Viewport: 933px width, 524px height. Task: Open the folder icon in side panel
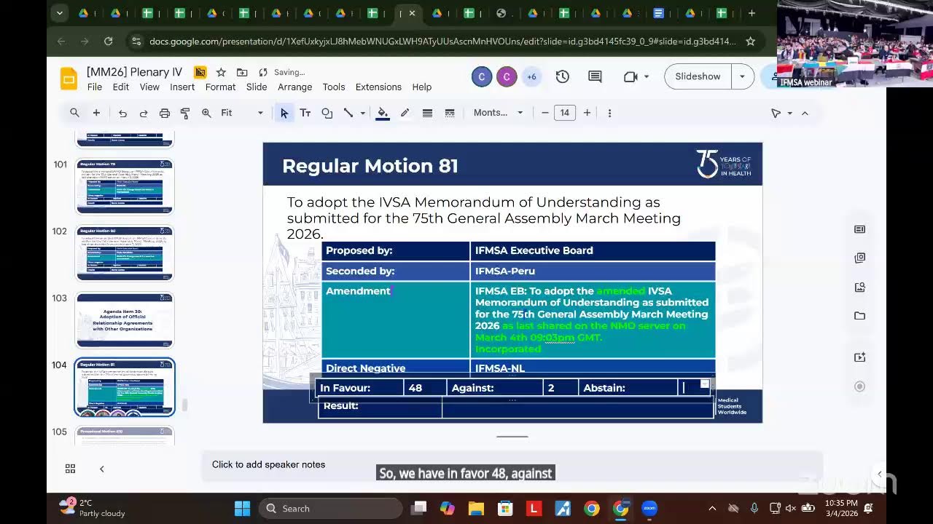pyautogui.click(x=860, y=316)
